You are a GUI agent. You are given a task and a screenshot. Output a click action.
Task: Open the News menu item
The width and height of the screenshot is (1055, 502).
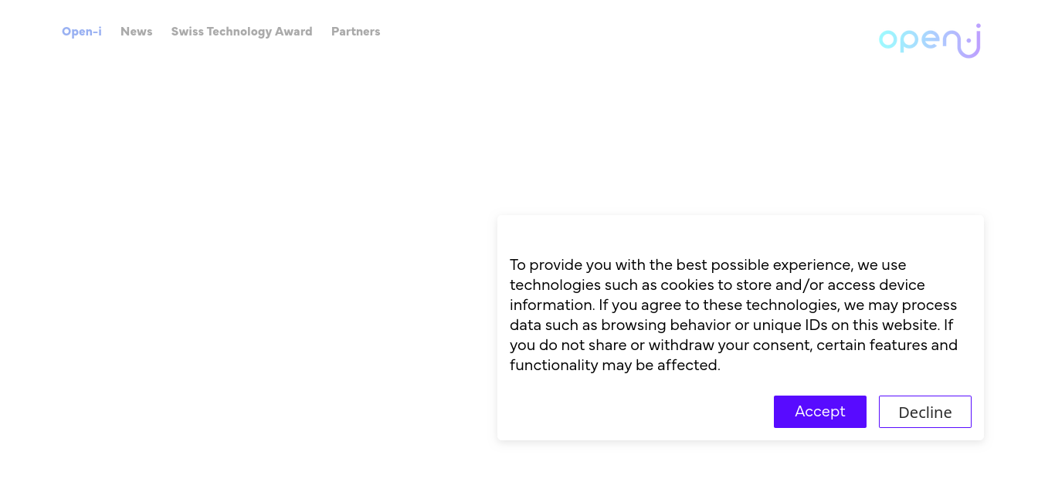point(137,32)
